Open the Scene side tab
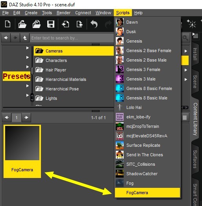Screen dimensions: 202x206 pyautogui.click(x=195, y=82)
